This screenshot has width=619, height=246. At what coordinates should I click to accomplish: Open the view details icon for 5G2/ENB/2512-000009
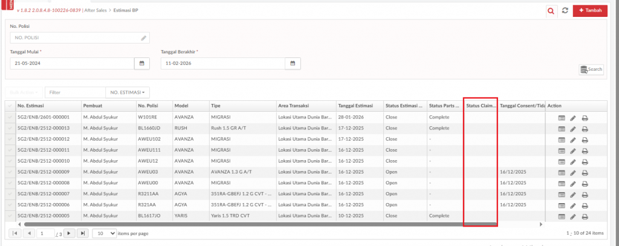[562, 172]
